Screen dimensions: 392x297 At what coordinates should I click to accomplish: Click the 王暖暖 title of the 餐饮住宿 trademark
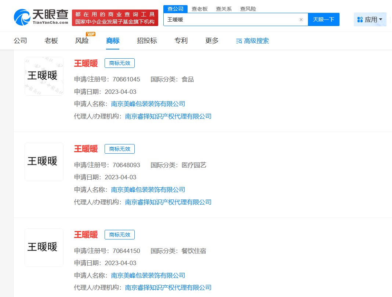[x=86, y=235]
